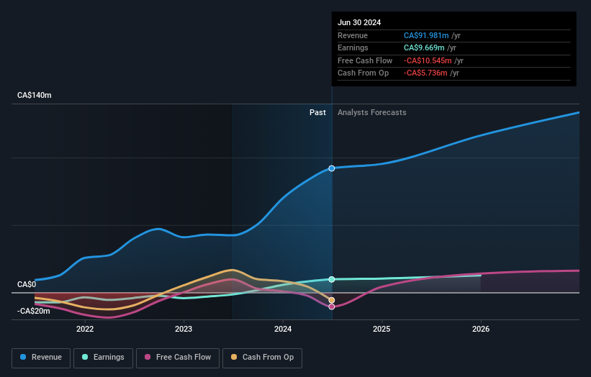Screen dimensions: 591x377
Task: Click the CA$9.669m earnings value
Action: (424, 47)
